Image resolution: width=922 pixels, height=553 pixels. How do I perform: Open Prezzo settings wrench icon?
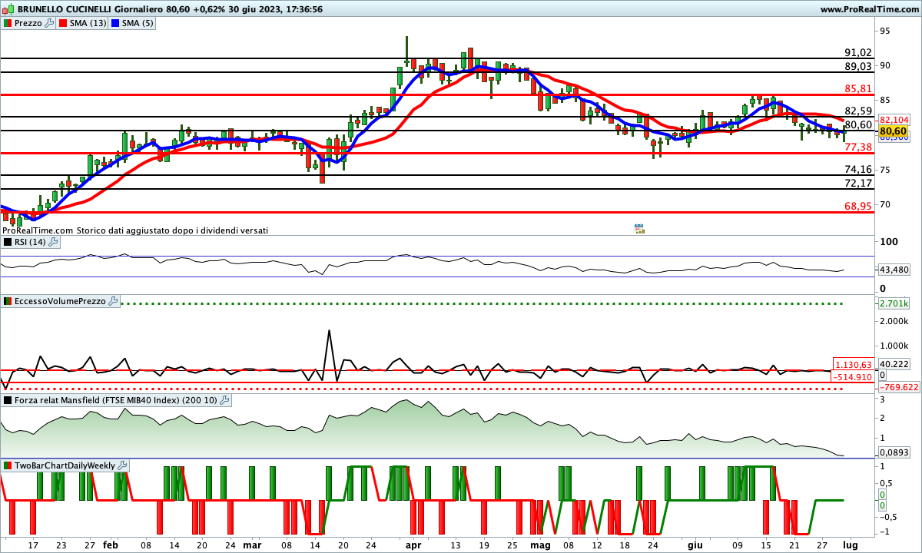[50, 23]
